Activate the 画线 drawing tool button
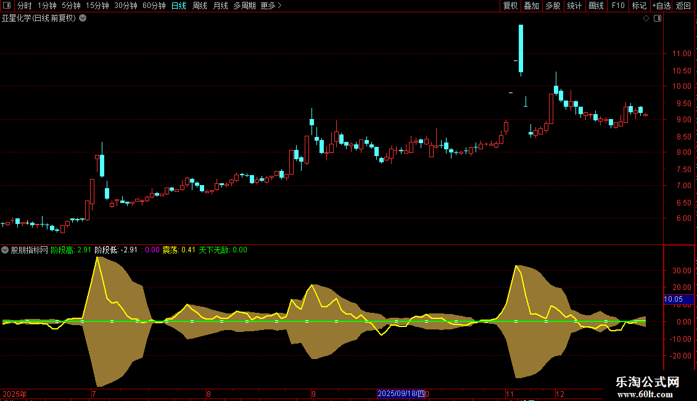The width and height of the screenshot is (697, 401). 596,6
